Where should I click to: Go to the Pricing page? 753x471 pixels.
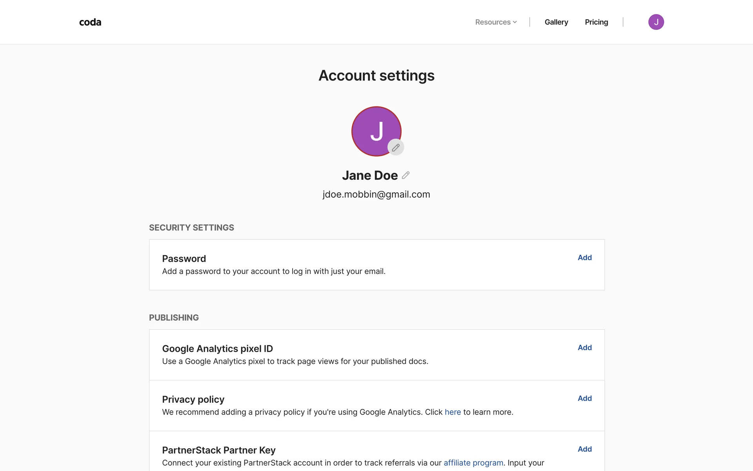596,22
